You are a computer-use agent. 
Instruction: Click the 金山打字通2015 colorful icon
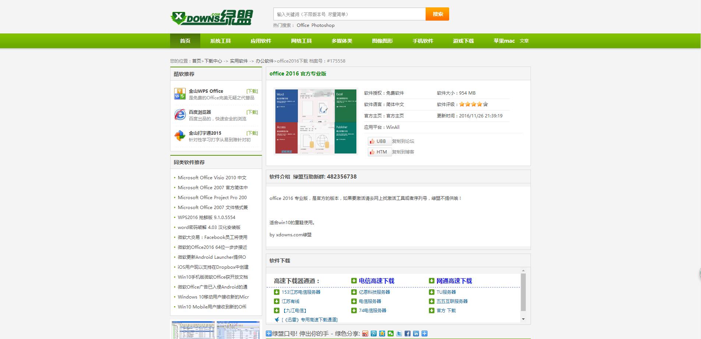179,136
